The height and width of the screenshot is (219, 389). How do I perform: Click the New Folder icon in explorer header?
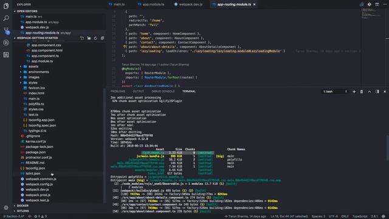click(89, 38)
